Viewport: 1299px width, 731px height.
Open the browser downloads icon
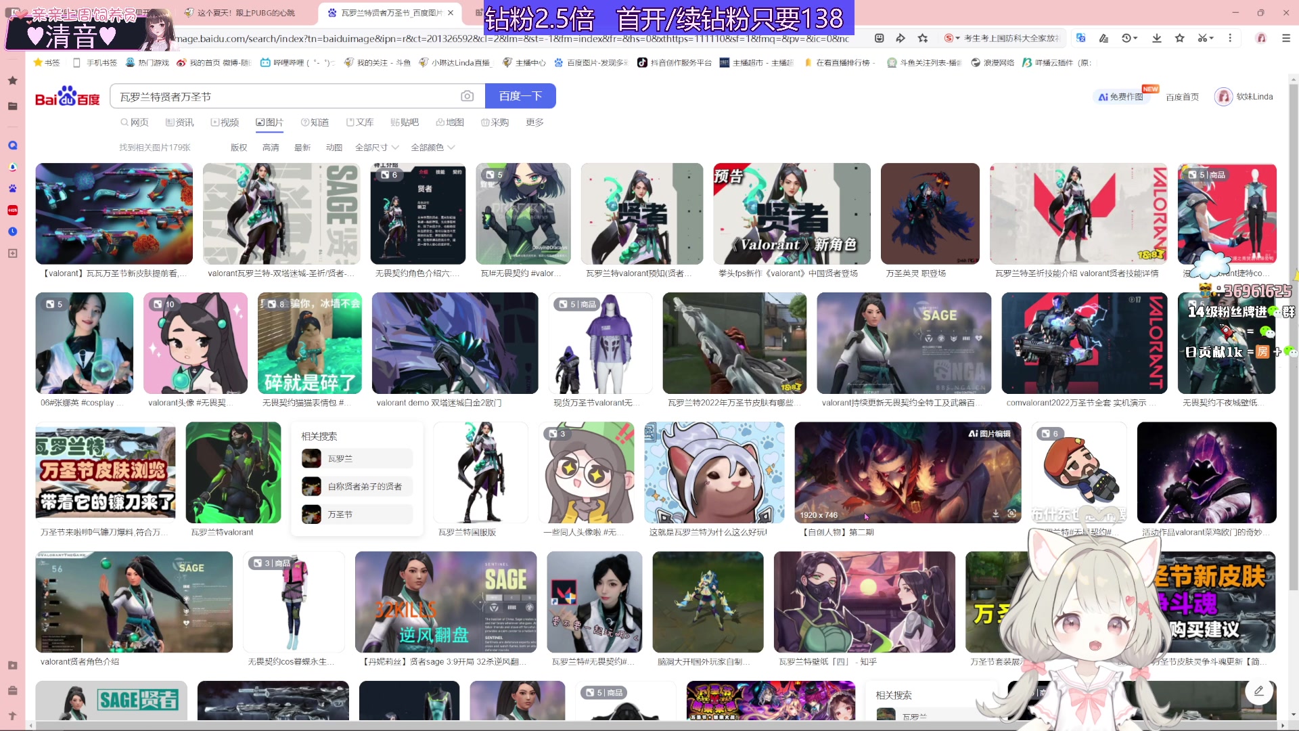[x=1157, y=38]
